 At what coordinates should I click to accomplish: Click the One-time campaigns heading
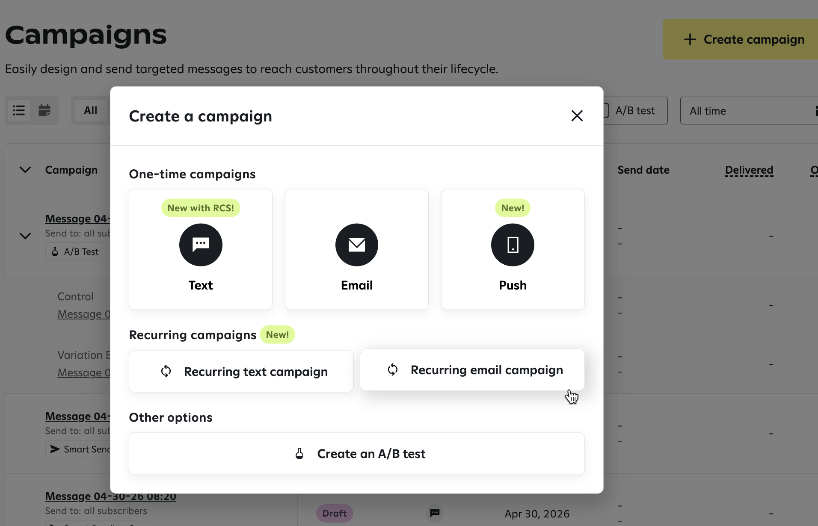pos(192,174)
